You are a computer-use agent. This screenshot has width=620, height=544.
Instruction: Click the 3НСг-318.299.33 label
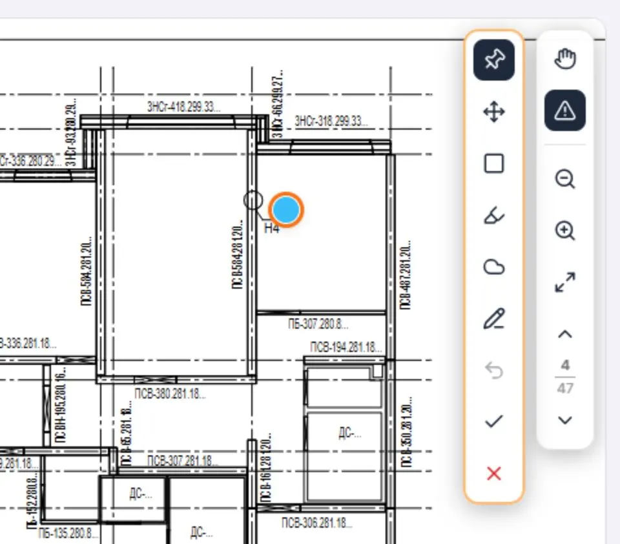[x=331, y=121]
